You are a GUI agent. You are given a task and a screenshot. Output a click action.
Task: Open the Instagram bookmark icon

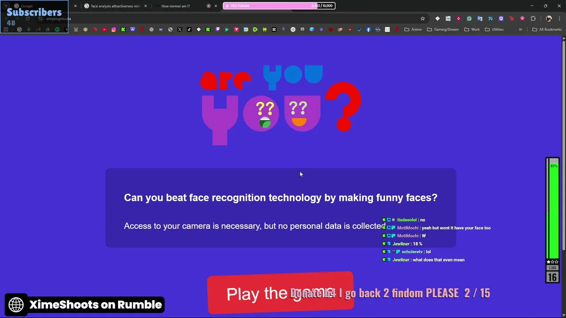click(x=114, y=29)
